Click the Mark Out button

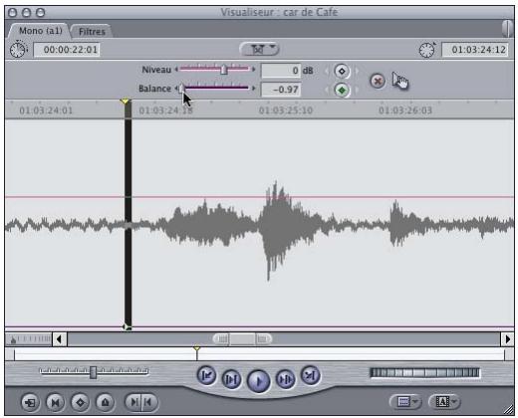149,402
